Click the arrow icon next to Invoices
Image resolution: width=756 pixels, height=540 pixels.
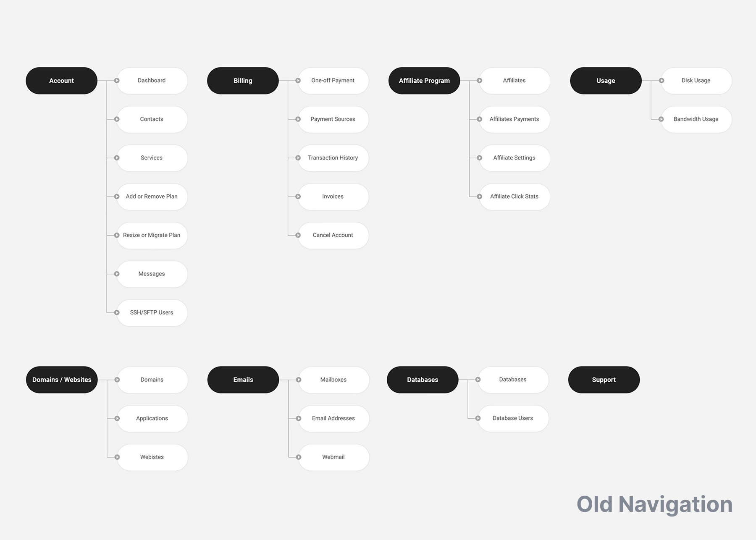(298, 197)
